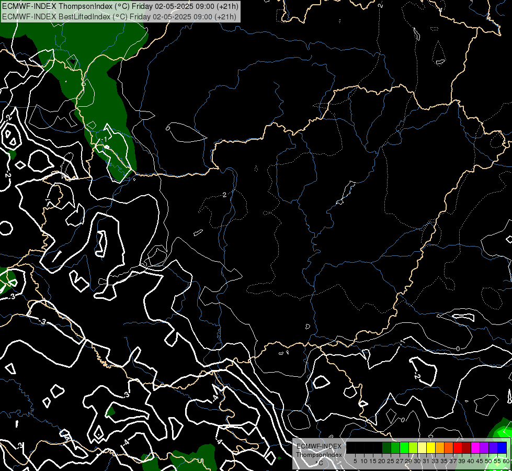Click the legend's ECMWF-INDEX label
Viewport: 512px width, 471px height.
319,446
